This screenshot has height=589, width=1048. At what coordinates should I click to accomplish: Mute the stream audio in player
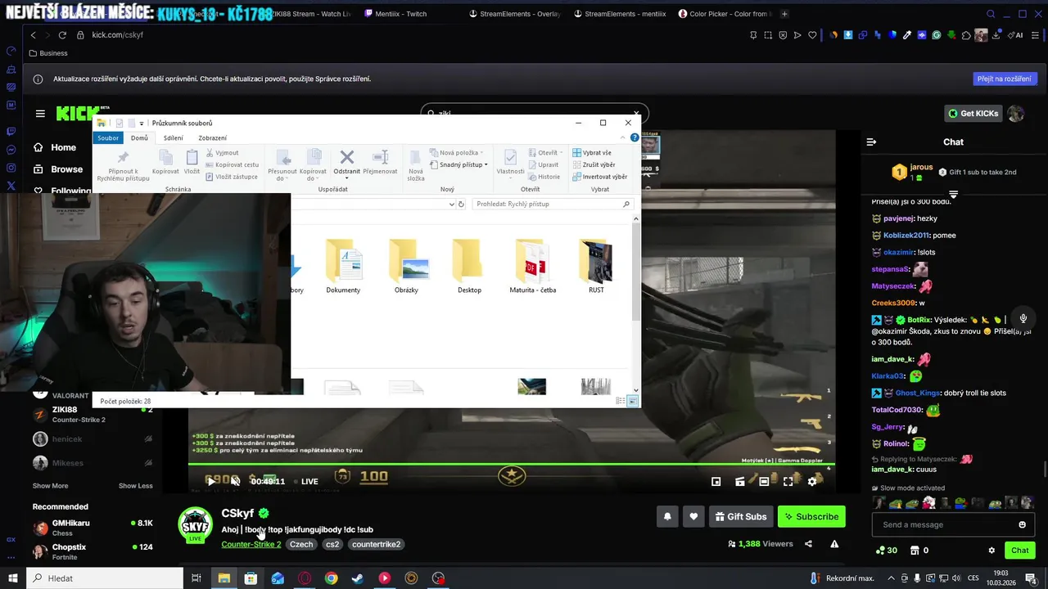pyautogui.click(x=235, y=481)
